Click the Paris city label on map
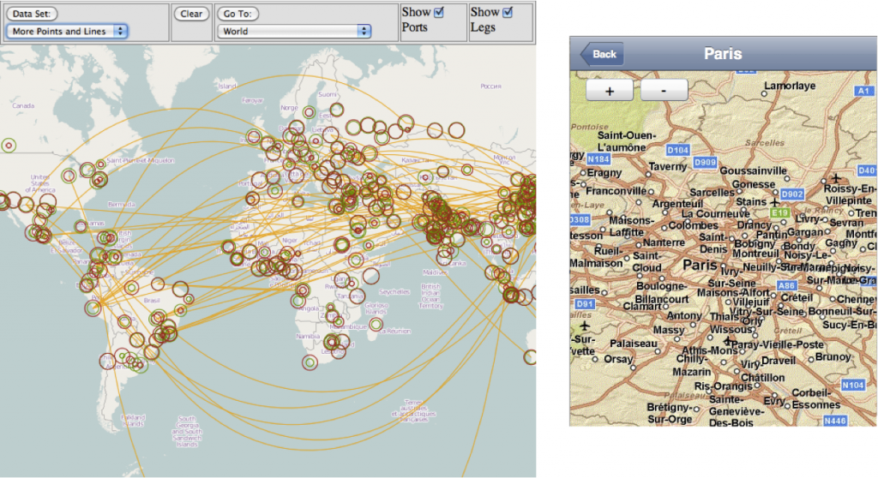This screenshot has height=478, width=878. click(x=700, y=265)
